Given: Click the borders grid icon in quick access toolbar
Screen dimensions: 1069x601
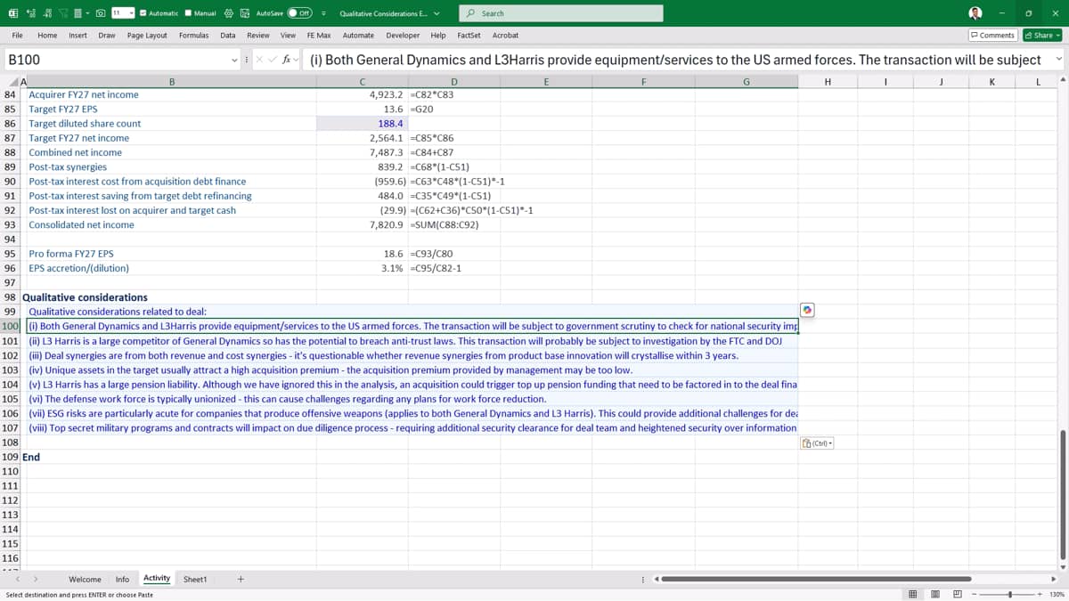Looking at the screenshot, I should click(78, 13).
